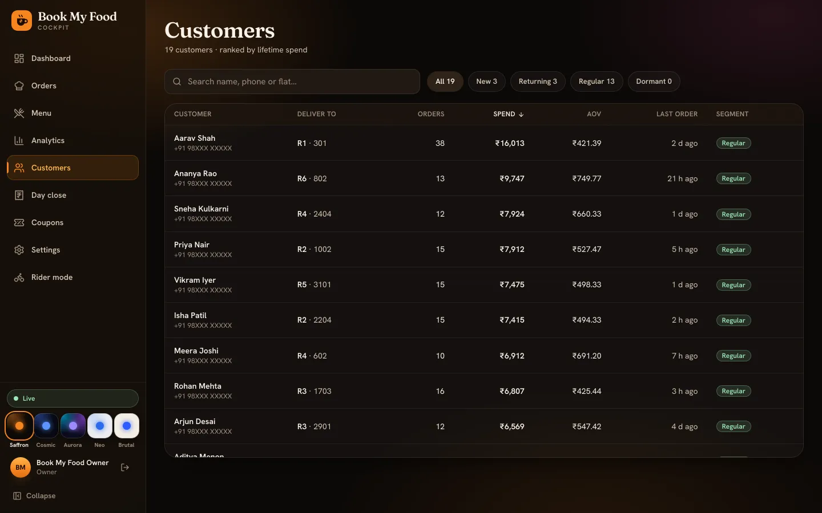Collapse the sidebar

[34, 496]
